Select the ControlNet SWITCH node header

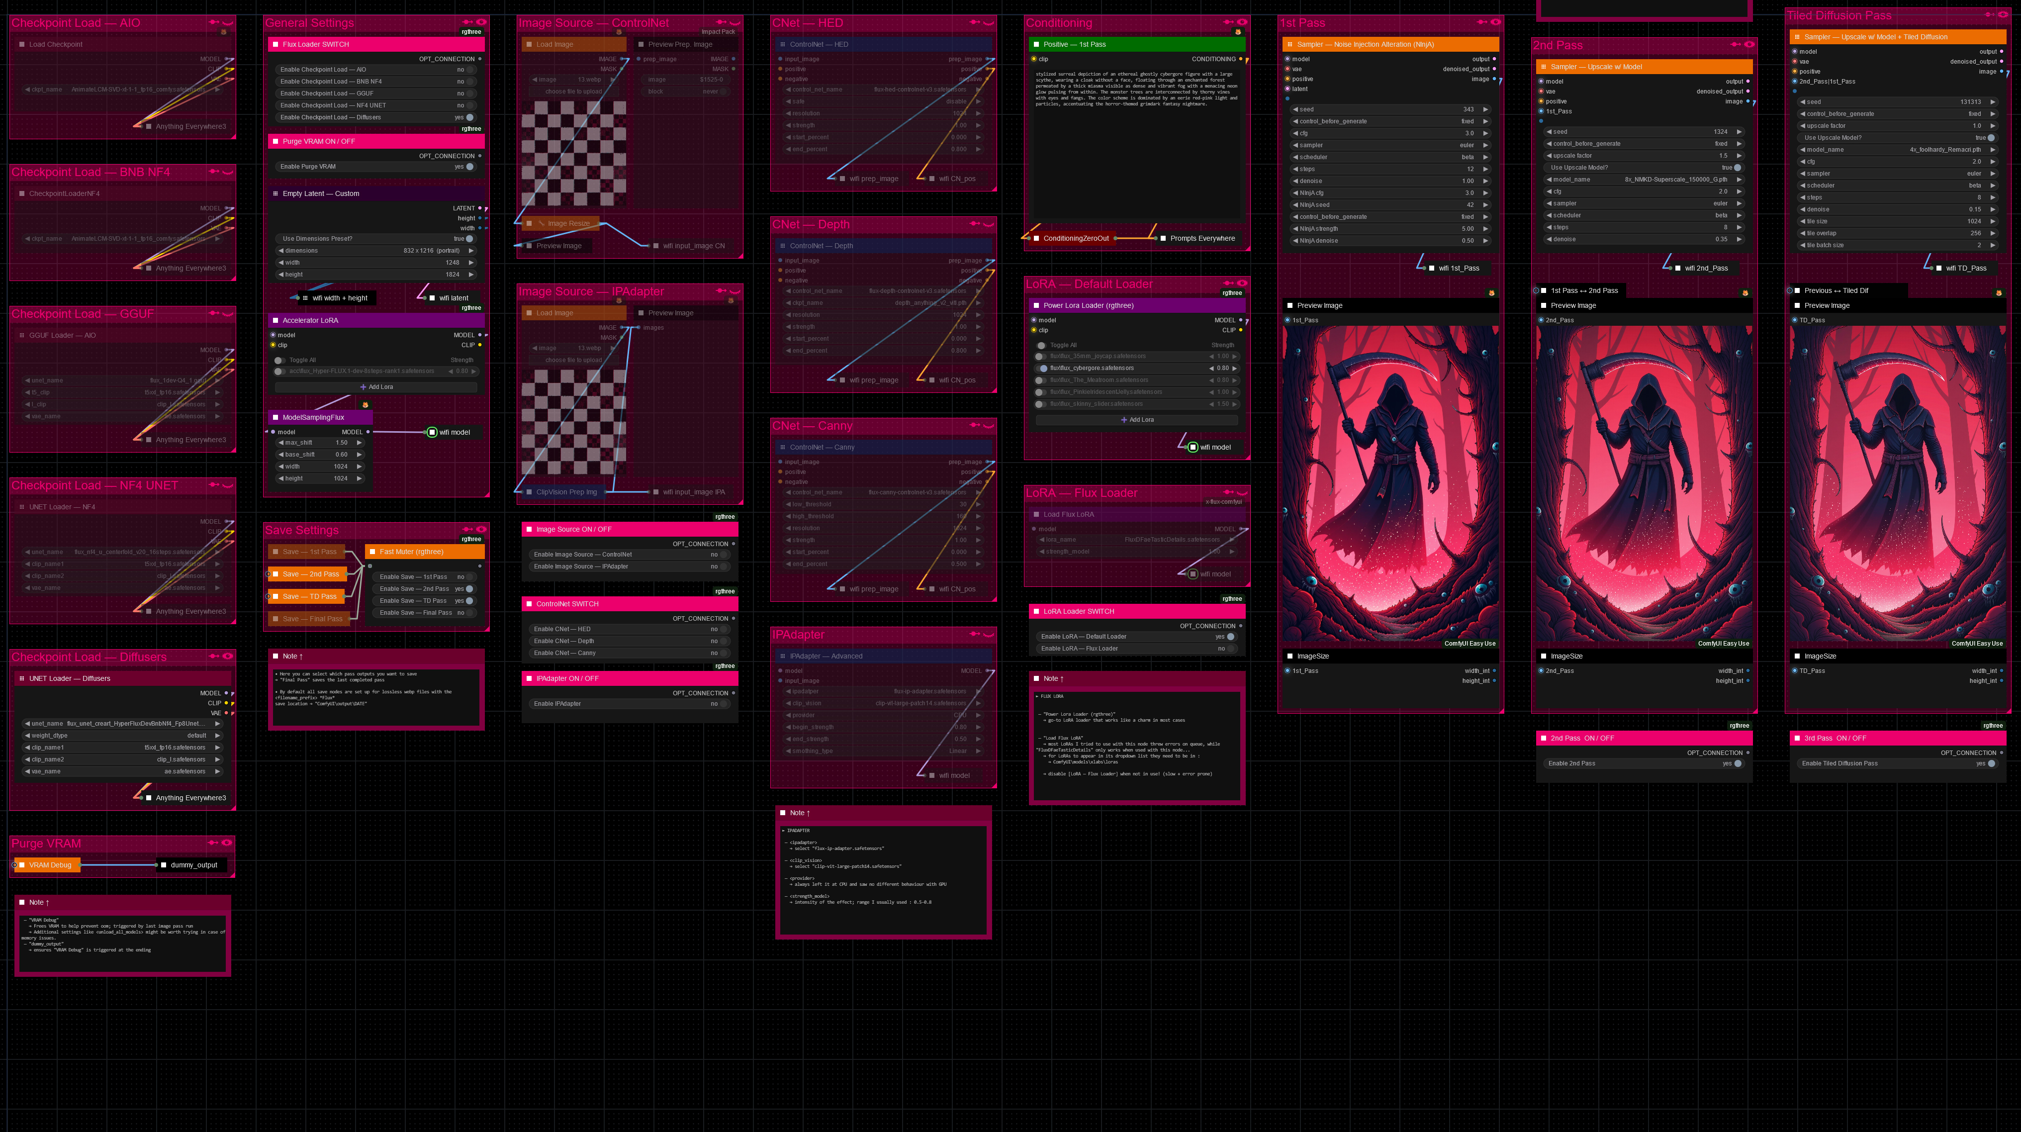point(629,604)
